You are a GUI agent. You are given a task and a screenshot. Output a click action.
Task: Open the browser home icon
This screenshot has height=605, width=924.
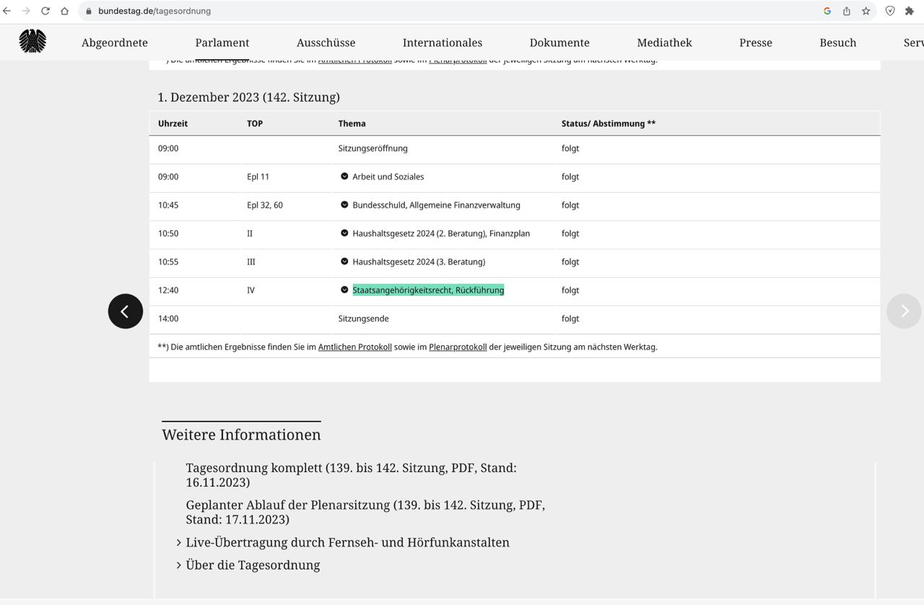(x=64, y=11)
